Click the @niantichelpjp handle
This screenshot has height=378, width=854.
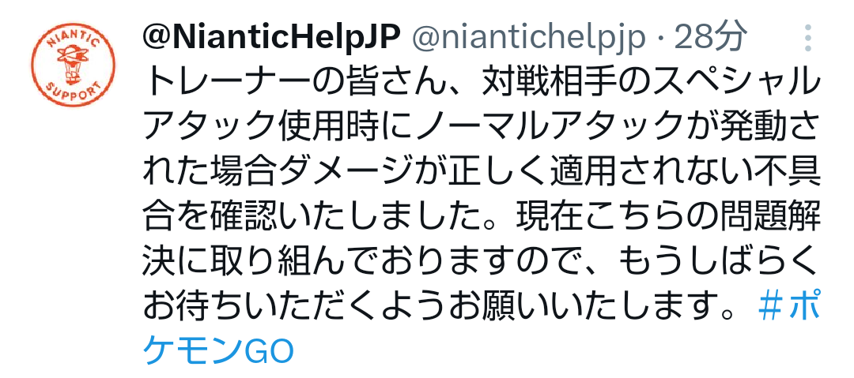[529, 38]
